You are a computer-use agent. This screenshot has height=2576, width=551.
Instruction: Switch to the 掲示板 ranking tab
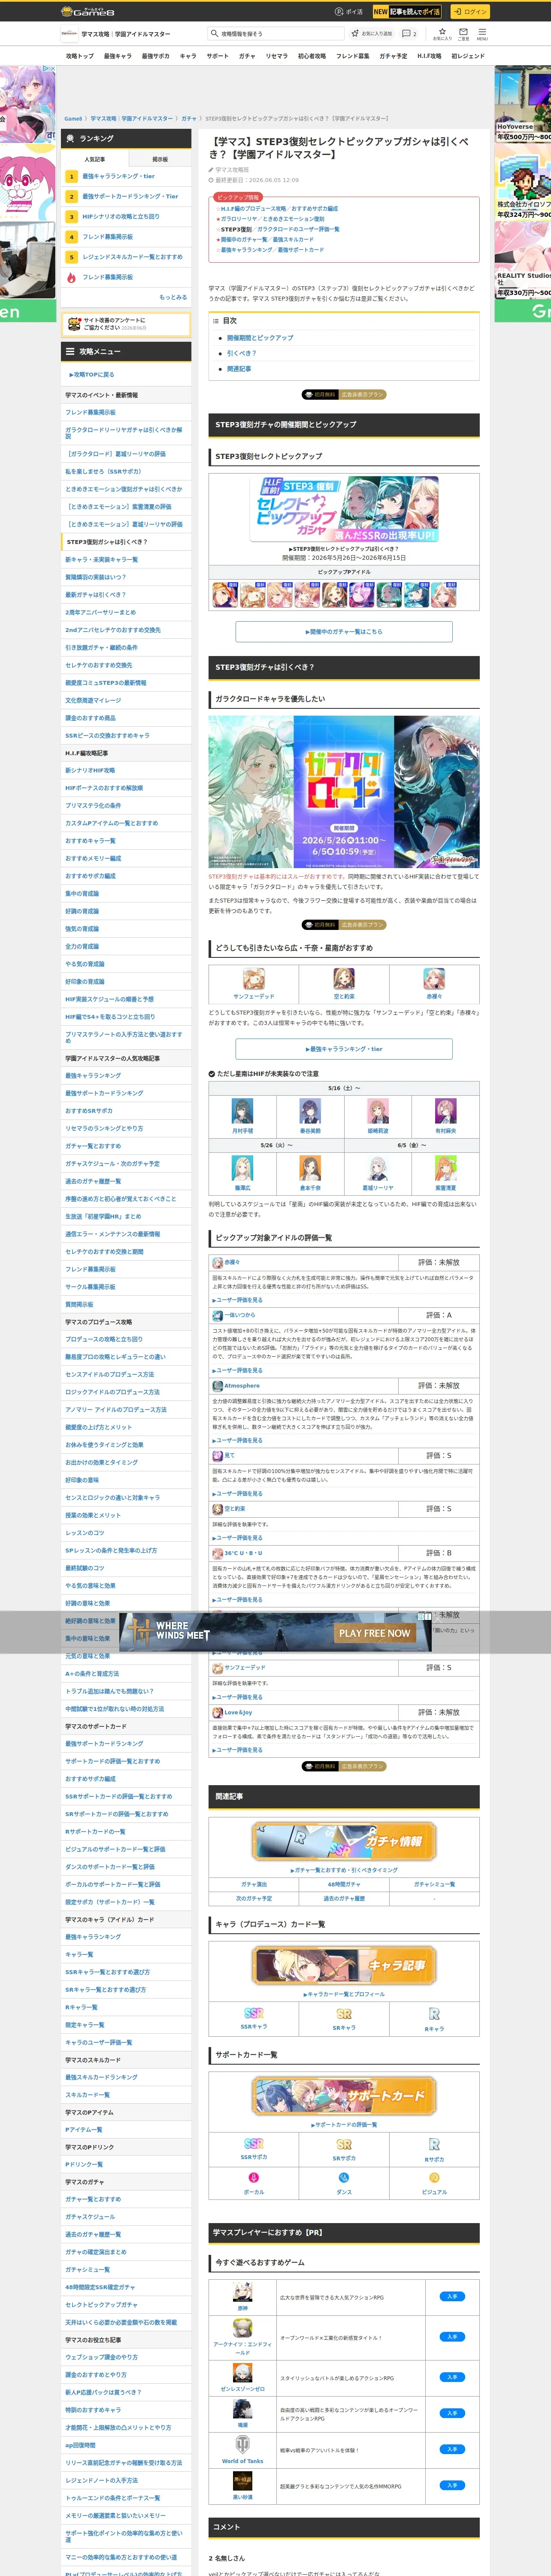point(160,159)
